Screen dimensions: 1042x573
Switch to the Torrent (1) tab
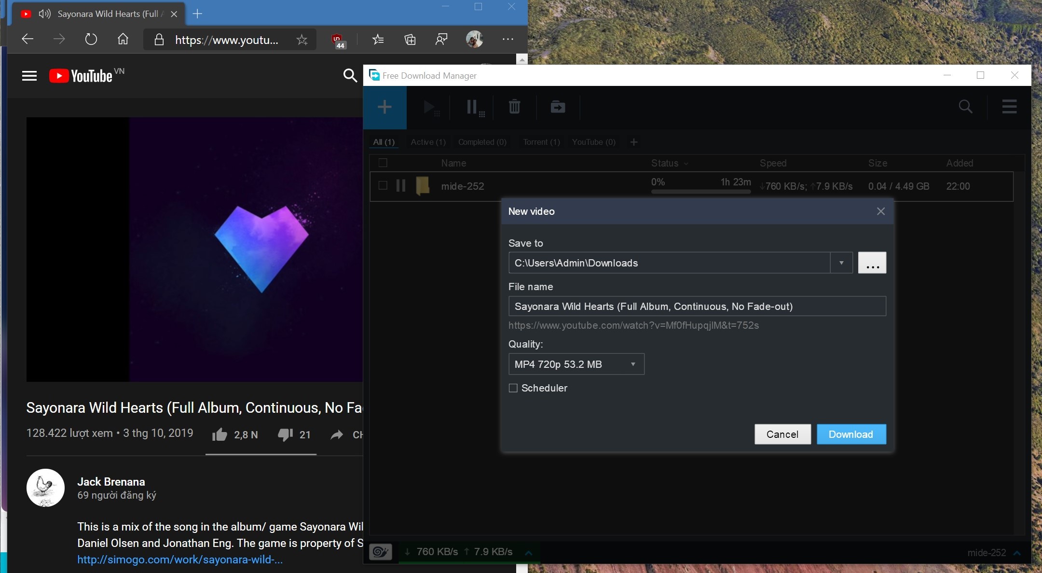(541, 142)
